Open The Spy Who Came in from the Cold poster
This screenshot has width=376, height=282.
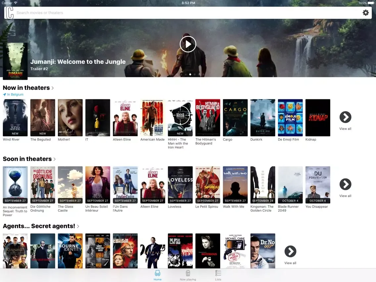click(180, 251)
